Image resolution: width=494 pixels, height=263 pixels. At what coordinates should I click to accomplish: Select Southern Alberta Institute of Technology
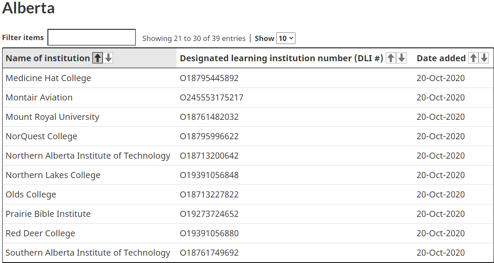coord(88,253)
